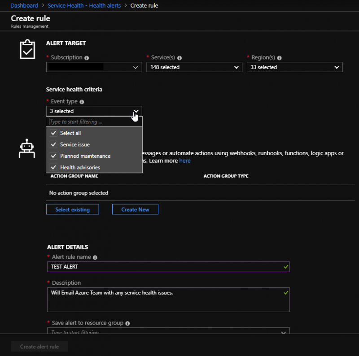359x356 pixels.
Task: Click the alert target clipboard icon
Action: [x=28, y=48]
